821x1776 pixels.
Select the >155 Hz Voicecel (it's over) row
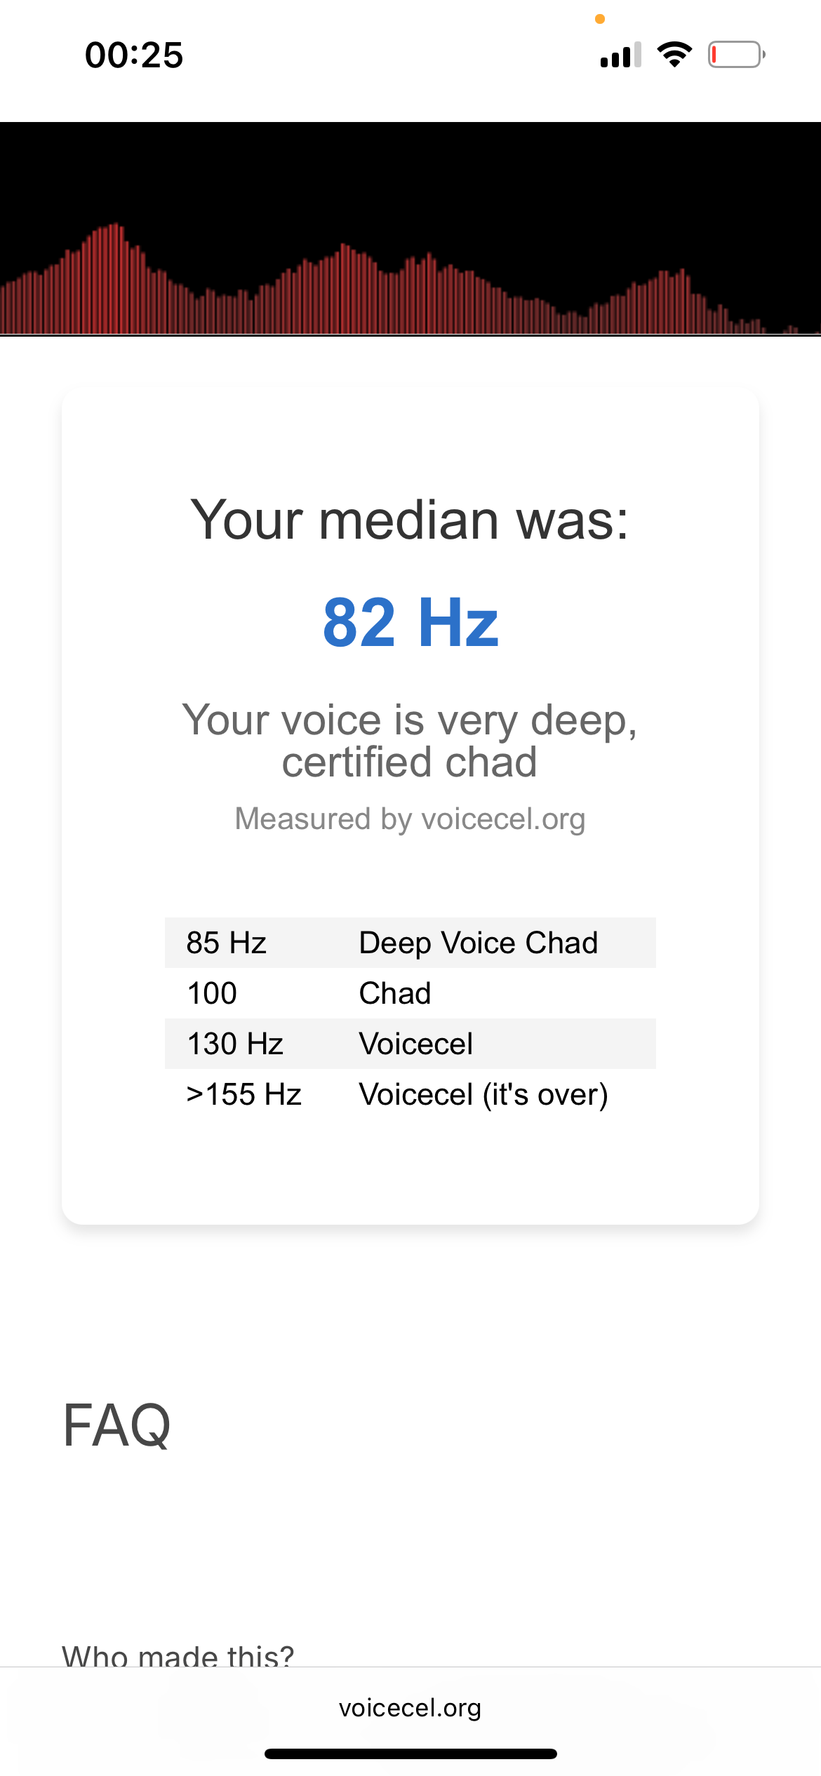tap(410, 1094)
